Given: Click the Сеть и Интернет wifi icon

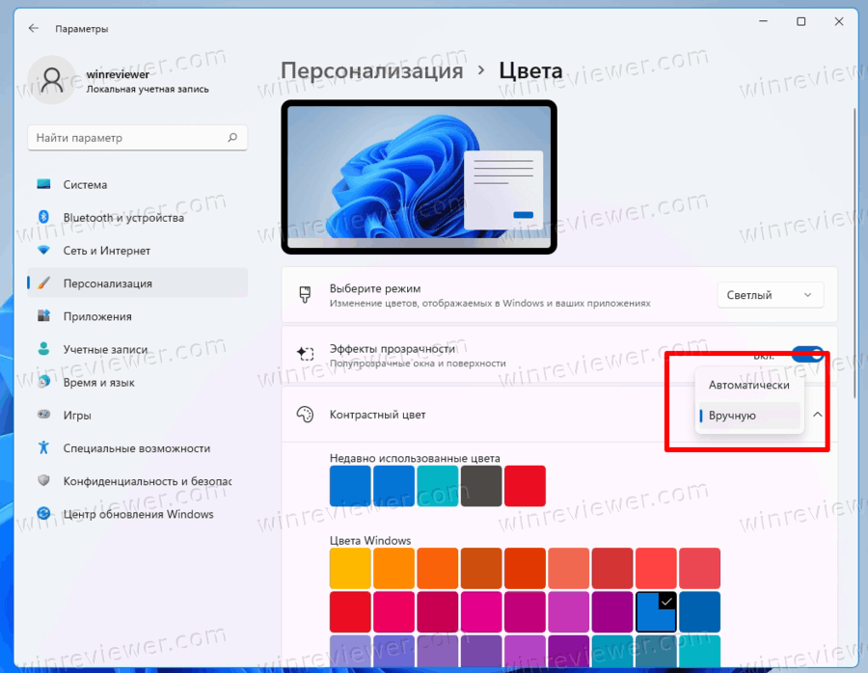Looking at the screenshot, I should pos(43,250).
